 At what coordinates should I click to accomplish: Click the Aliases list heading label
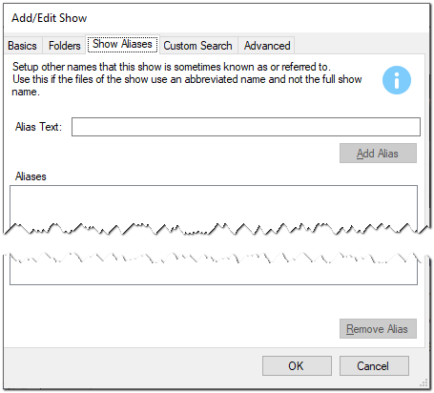coord(31,176)
